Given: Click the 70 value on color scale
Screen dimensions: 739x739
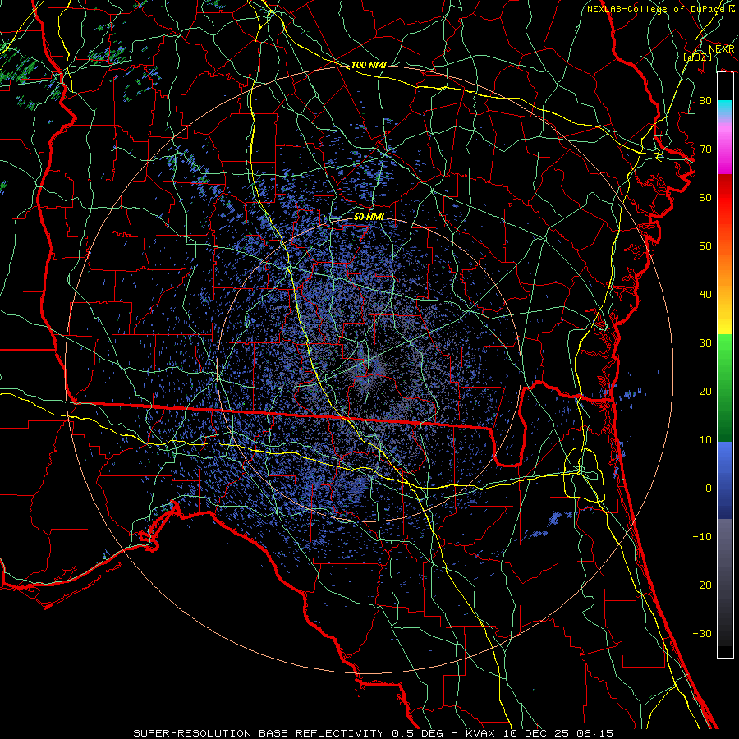Looking at the screenshot, I should click(x=705, y=149).
